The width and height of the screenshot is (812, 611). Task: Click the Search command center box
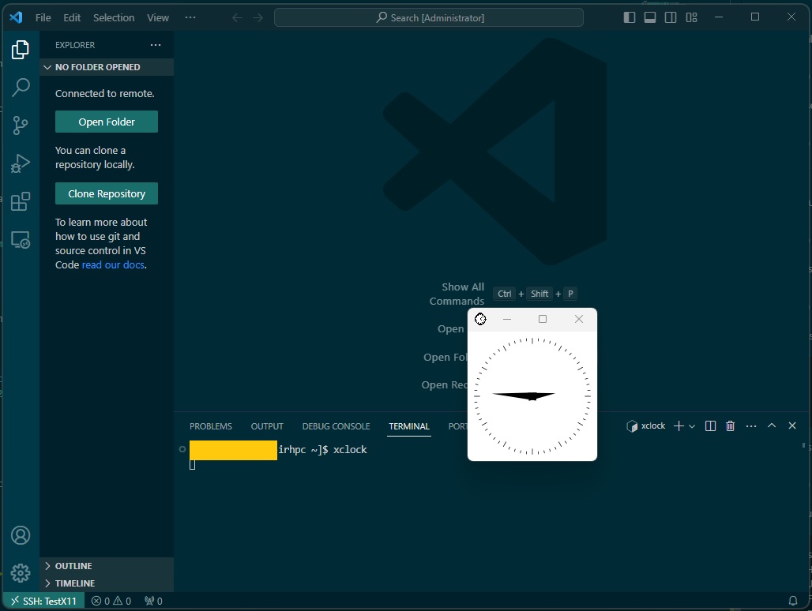tap(429, 17)
